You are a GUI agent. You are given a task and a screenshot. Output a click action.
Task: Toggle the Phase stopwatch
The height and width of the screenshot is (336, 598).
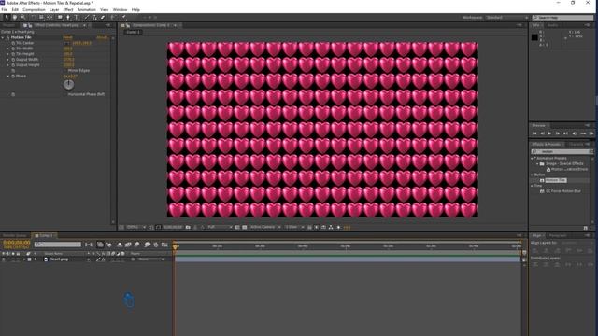coord(13,77)
